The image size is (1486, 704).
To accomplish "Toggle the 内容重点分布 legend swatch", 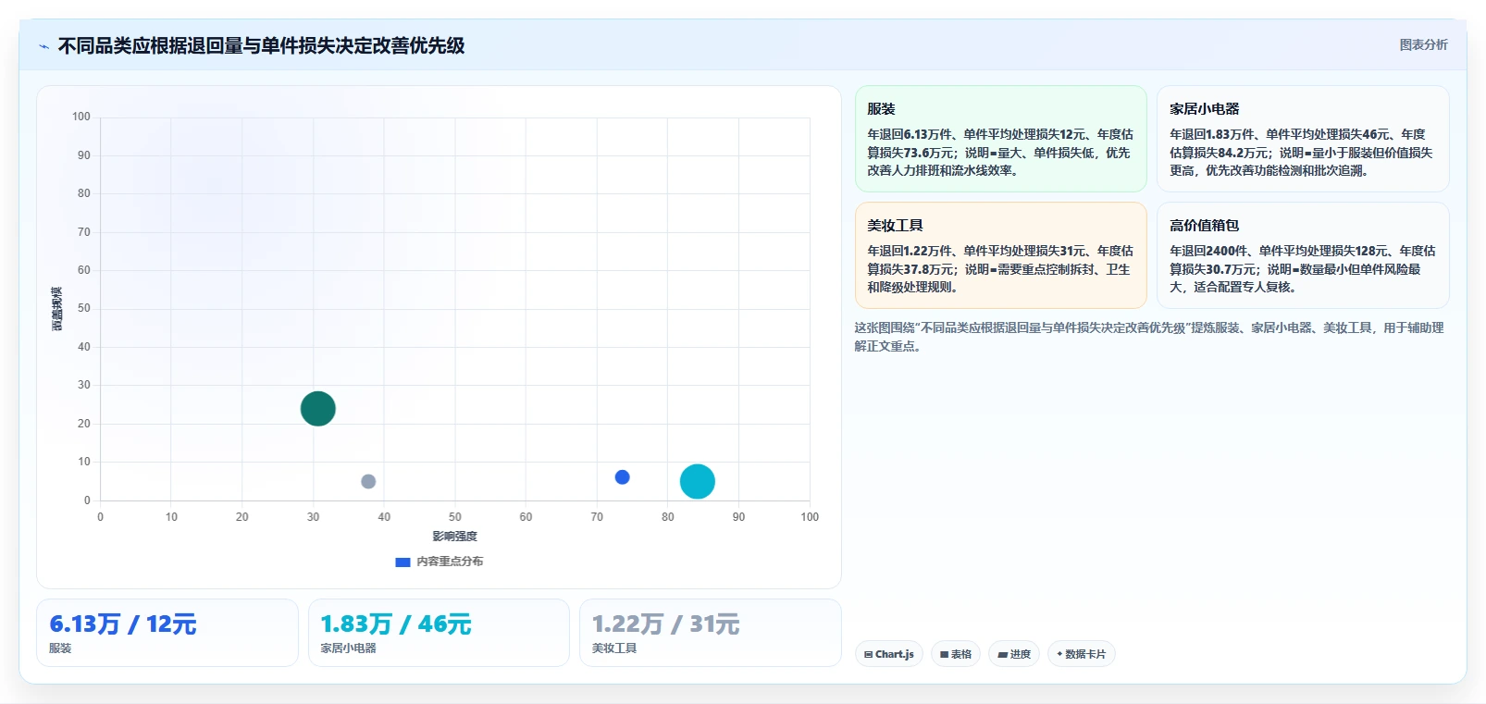I will 402,562.
